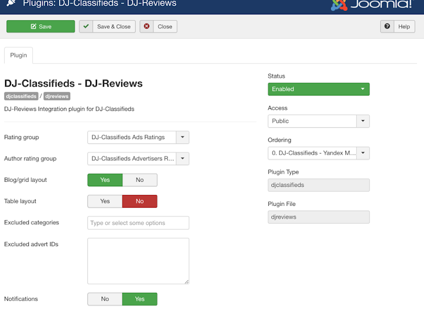Image resolution: width=424 pixels, height=317 pixels.
Task: Click the 0. DJ-Classifieds - Yandex M... ordering value
Action: [x=314, y=153]
